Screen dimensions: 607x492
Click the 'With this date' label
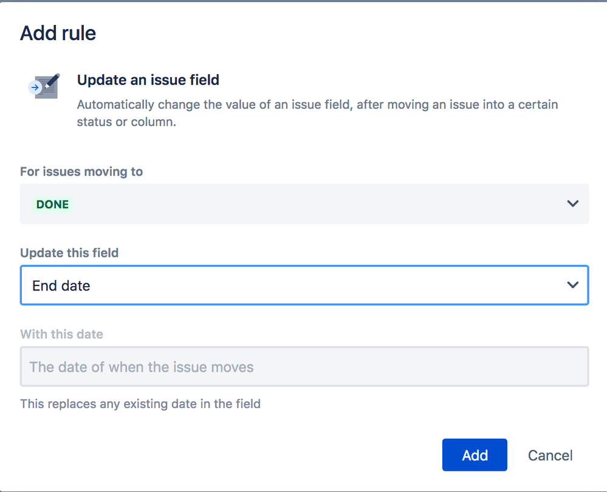pos(61,334)
